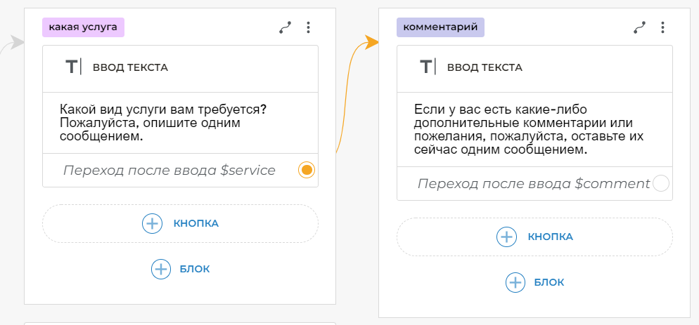699x325 pixels.
Task: Click the 'Переход после ввода $comment' field
Action: [x=532, y=184]
